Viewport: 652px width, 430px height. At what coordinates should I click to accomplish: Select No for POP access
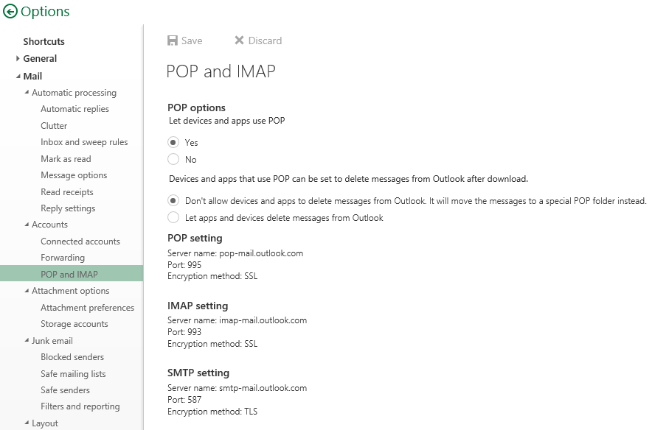pos(173,159)
